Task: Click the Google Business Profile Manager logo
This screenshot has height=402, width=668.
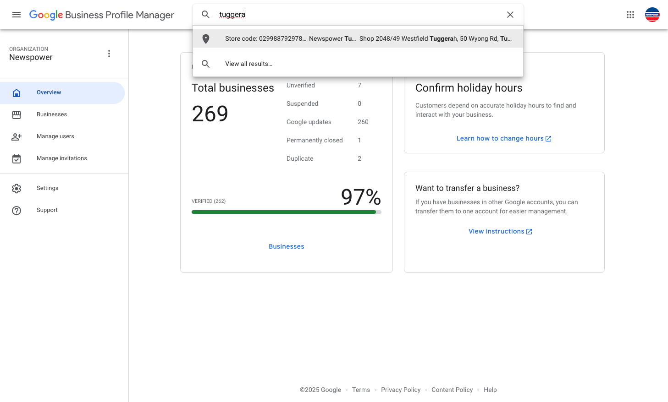Action: point(102,15)
